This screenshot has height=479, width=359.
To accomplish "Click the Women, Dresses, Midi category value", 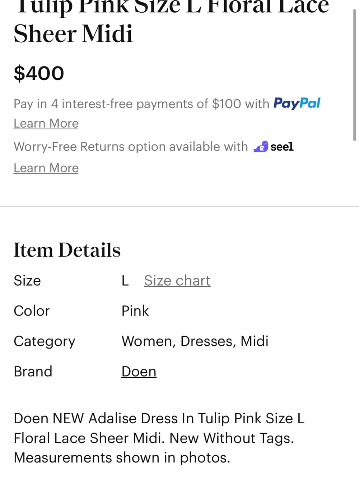I will (195, 341).
